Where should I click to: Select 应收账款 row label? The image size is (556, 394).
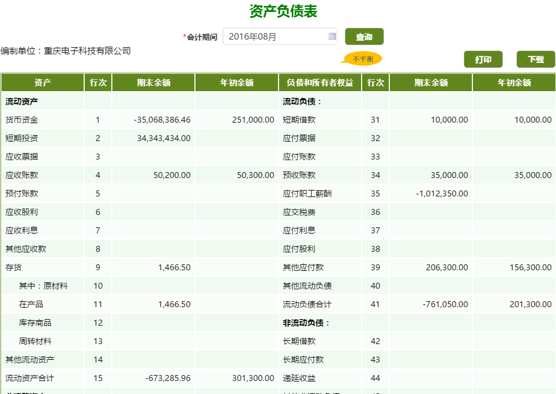(22, 175)
